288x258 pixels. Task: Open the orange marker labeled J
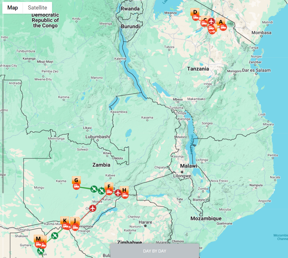click(75, 221)
